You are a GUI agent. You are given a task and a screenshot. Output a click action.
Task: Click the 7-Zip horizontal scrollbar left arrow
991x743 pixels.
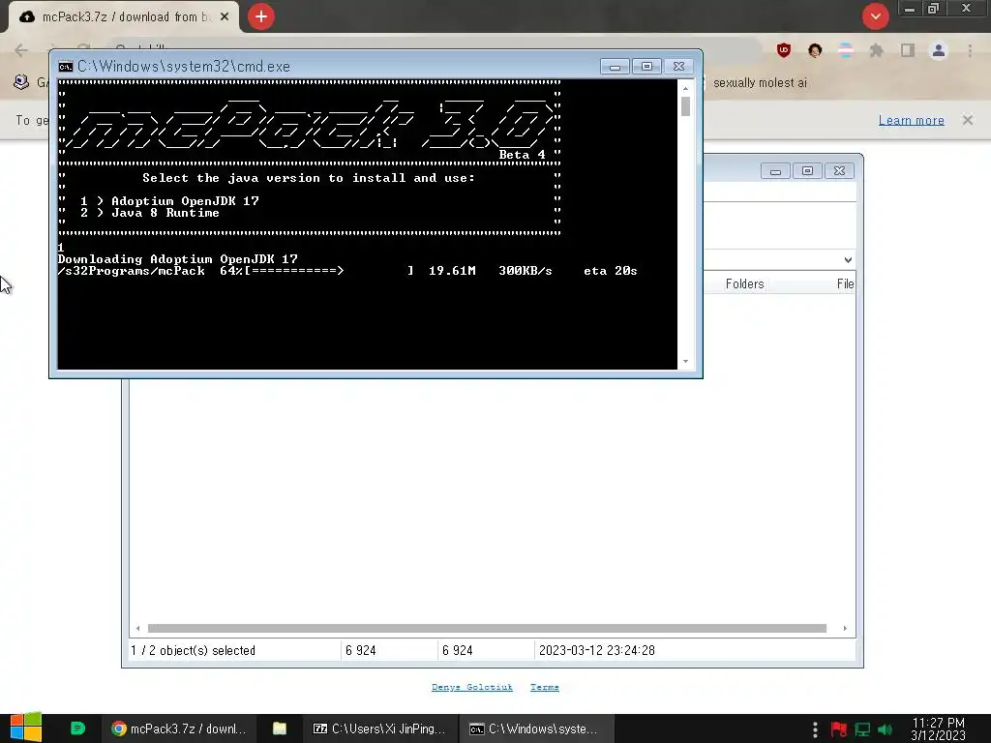point(137,629)
